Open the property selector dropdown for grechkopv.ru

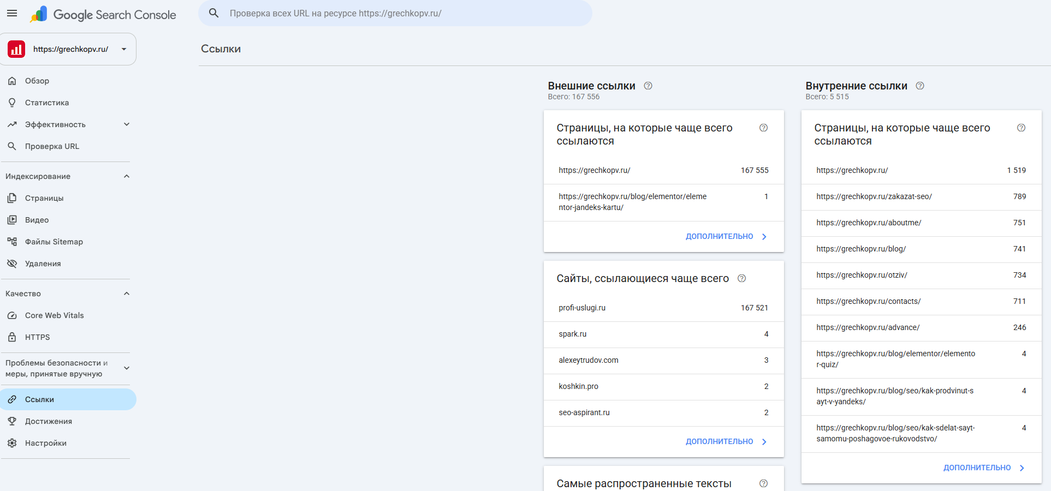point(68,49)
